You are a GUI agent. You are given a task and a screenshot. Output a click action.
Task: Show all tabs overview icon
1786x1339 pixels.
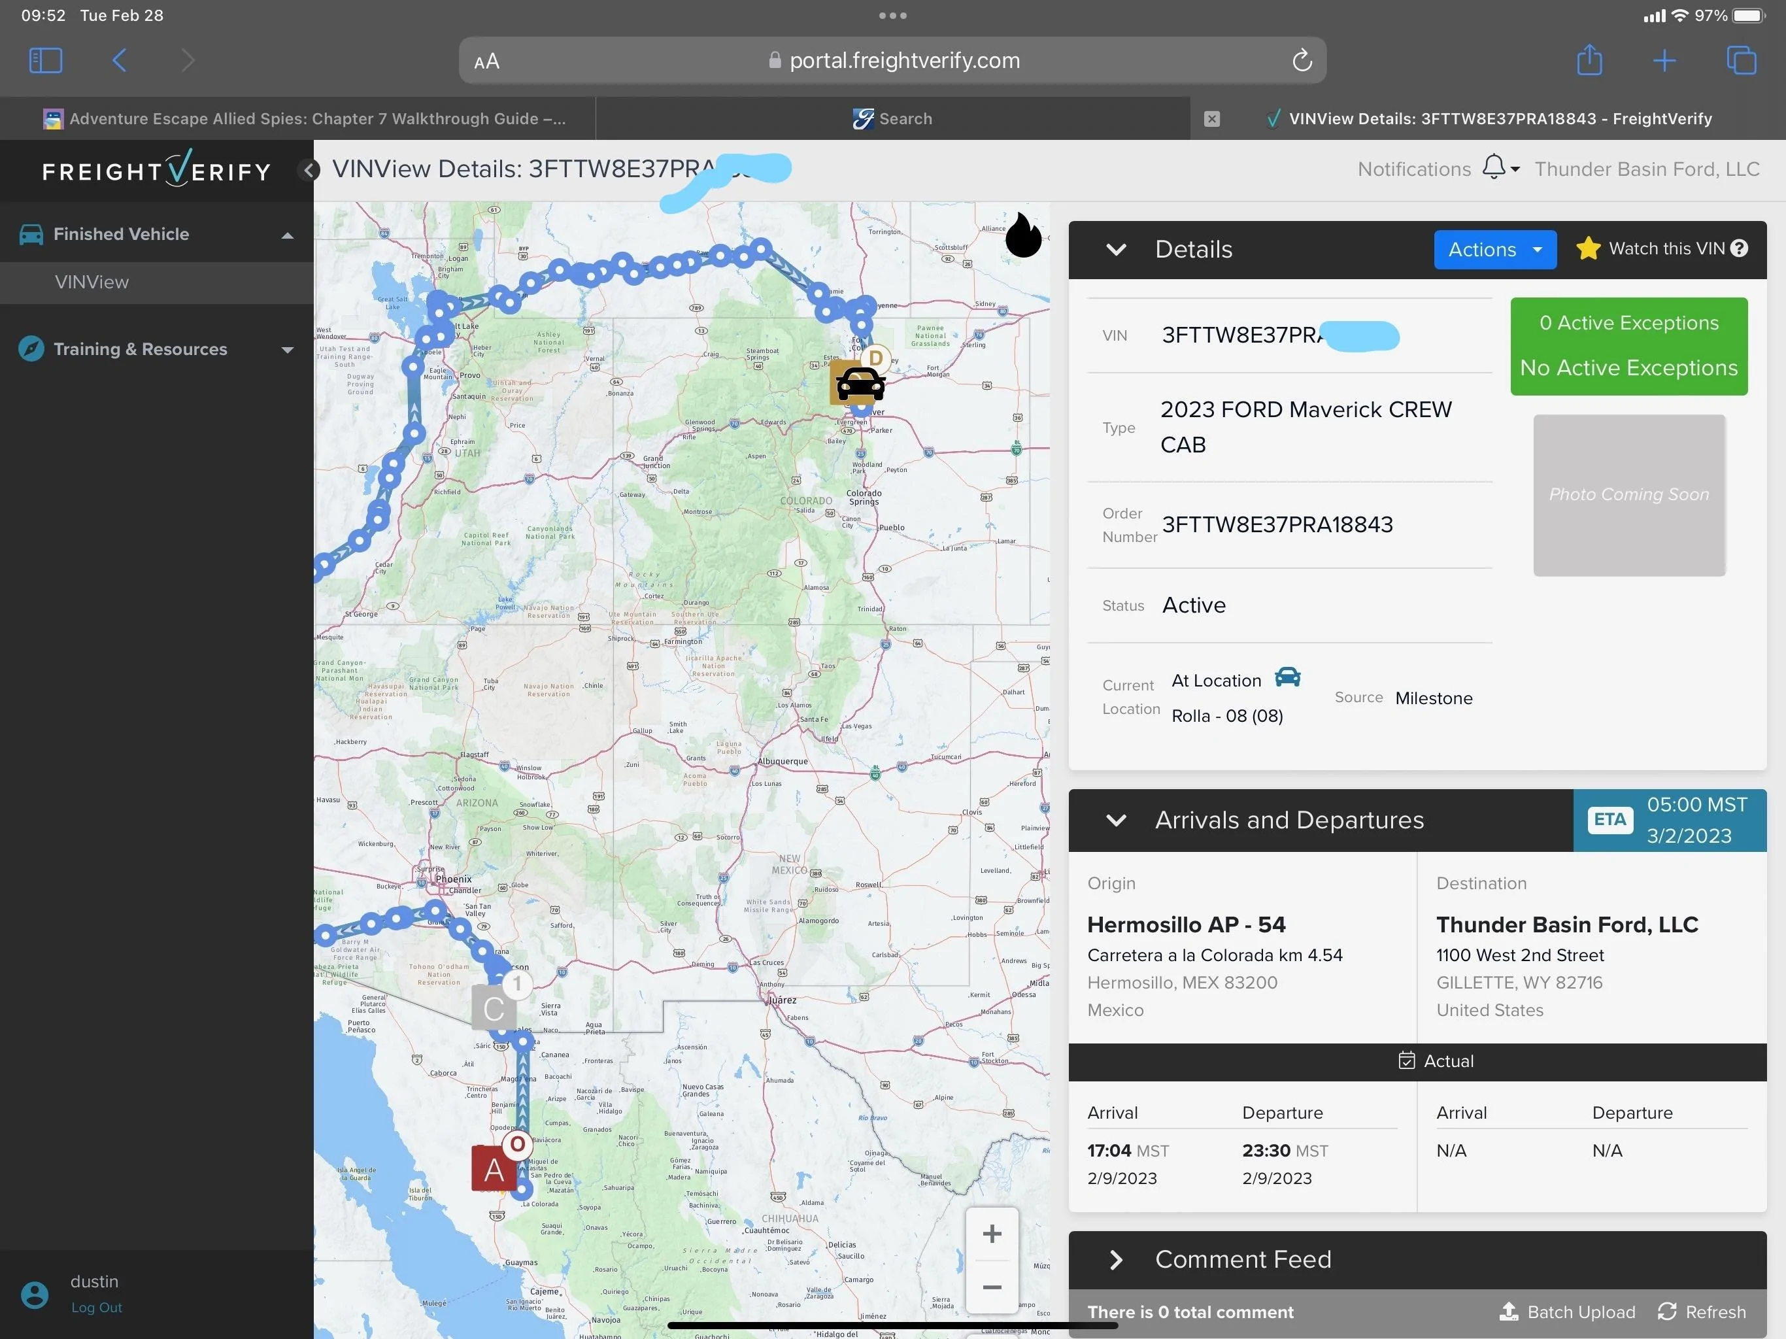[1741, 61]
